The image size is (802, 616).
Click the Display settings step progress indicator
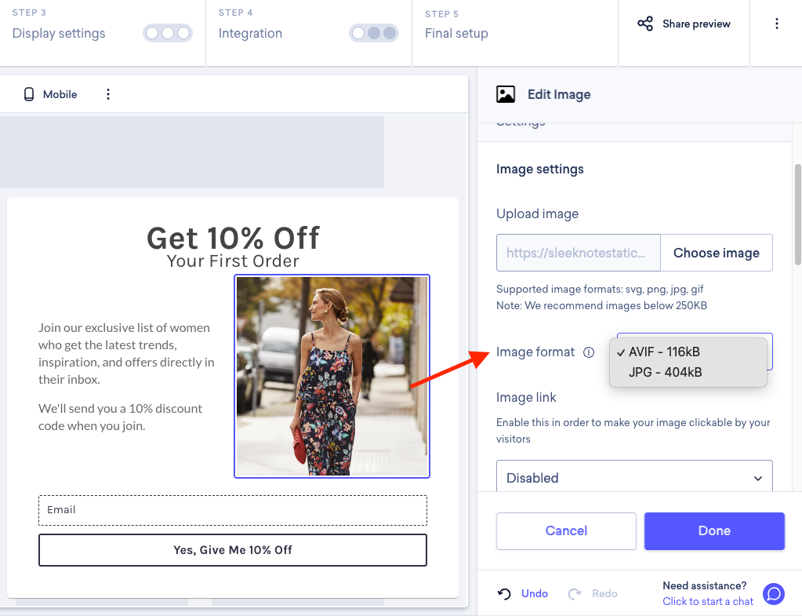coord(167,33)
